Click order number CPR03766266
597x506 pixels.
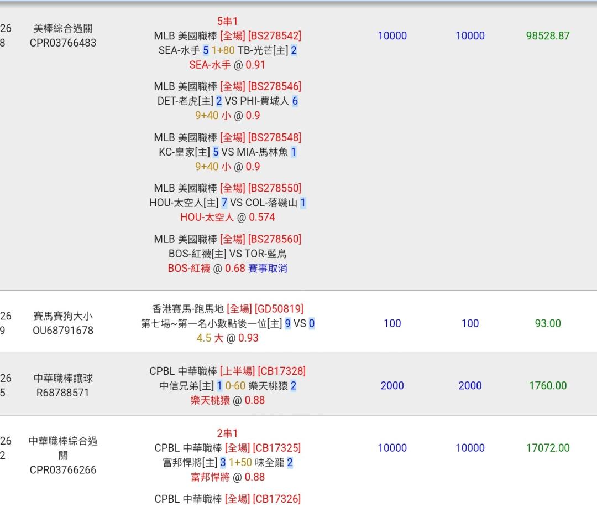pos(63,470)
